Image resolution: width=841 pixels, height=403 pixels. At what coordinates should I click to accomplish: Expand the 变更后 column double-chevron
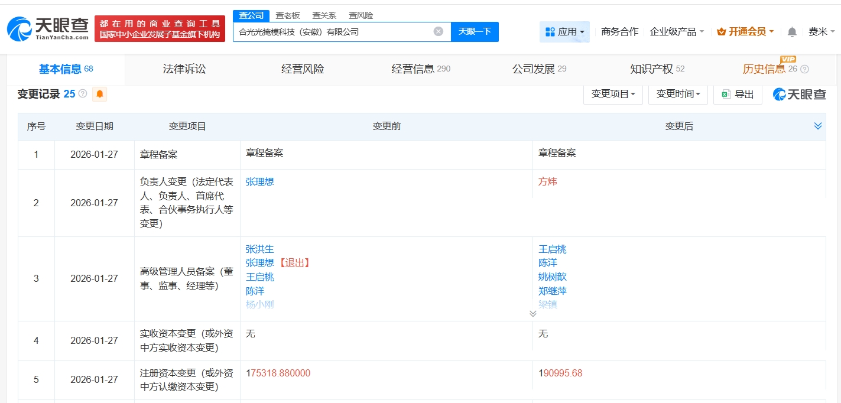coord(818,126)
